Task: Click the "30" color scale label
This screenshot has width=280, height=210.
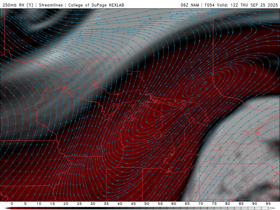Action: [93, 204]
